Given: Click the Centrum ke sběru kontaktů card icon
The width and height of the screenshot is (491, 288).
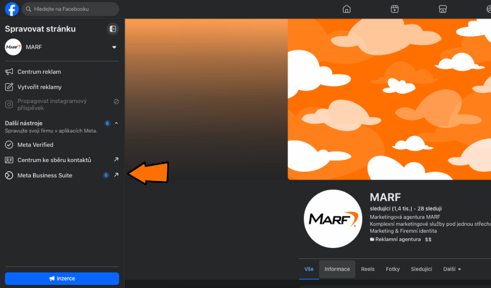Looking at the screenshot, I should pos(9,160).
